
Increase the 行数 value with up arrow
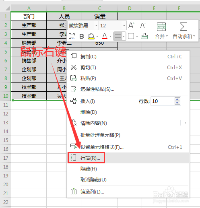coord(177,99)
